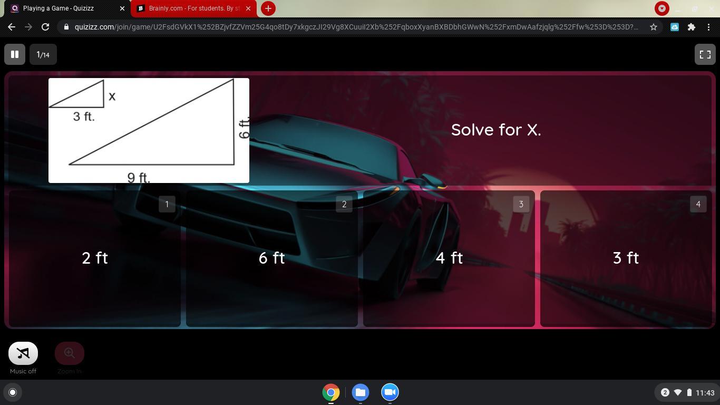Pick the 4 ft answer tile
Screen dimensions: 720x405
click(x=449, y=258)
